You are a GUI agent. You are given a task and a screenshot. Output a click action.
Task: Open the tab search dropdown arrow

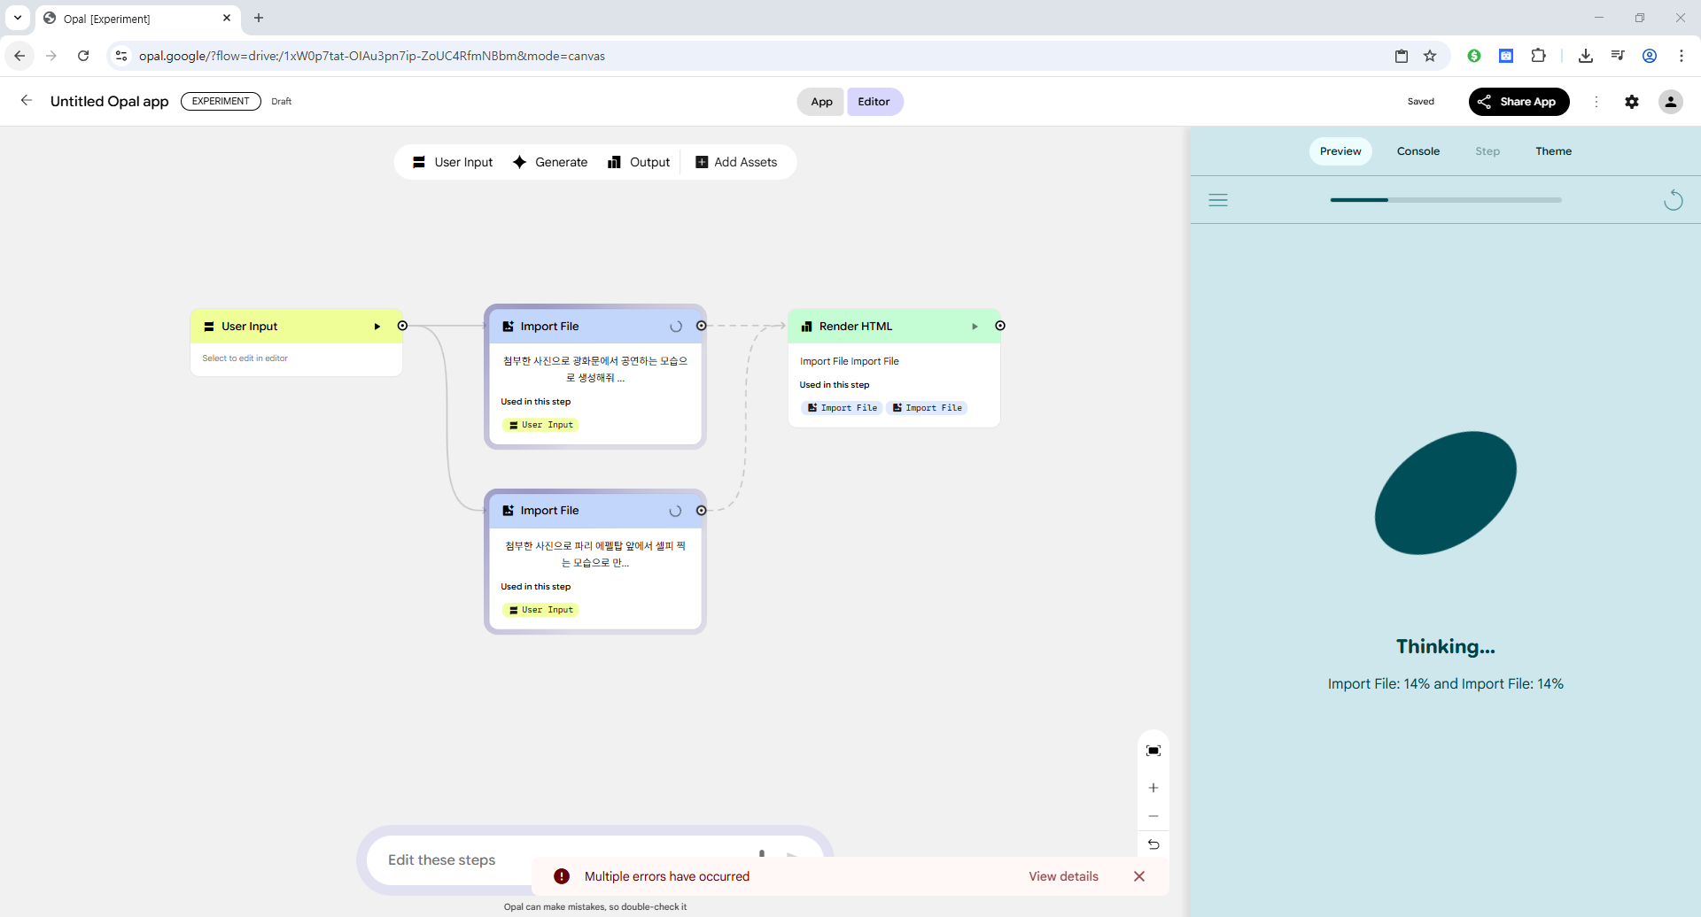coord(18,18)
